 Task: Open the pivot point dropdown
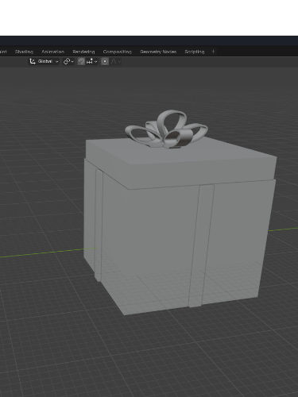click(68, 61)
